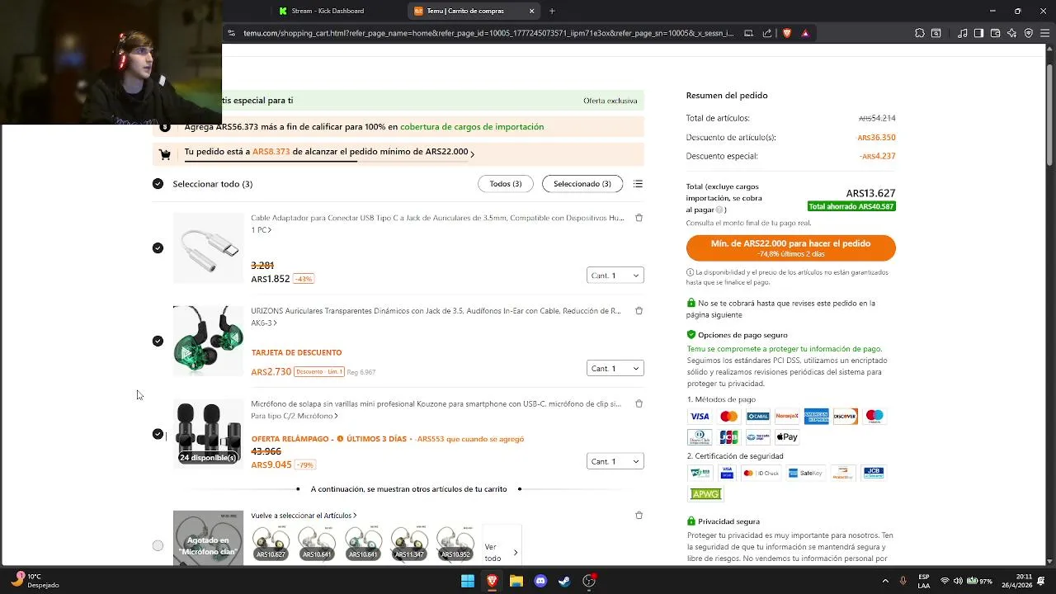
Task: Click the Brave Shields lion icon
Action: click(x=787, y=33)
